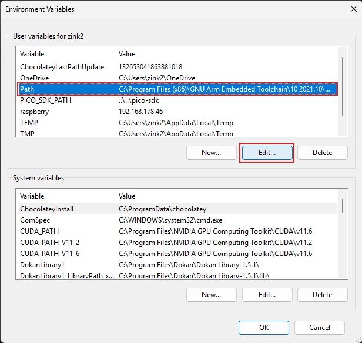The image size is (362, 343).
Task: Click New button under user variables
Action: [x=211, y=153]
